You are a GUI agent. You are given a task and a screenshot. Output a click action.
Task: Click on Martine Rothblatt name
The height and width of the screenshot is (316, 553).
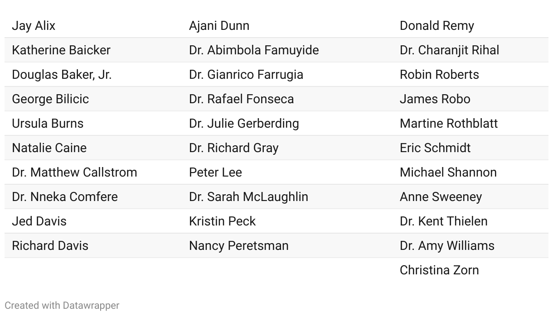(449, 124)
